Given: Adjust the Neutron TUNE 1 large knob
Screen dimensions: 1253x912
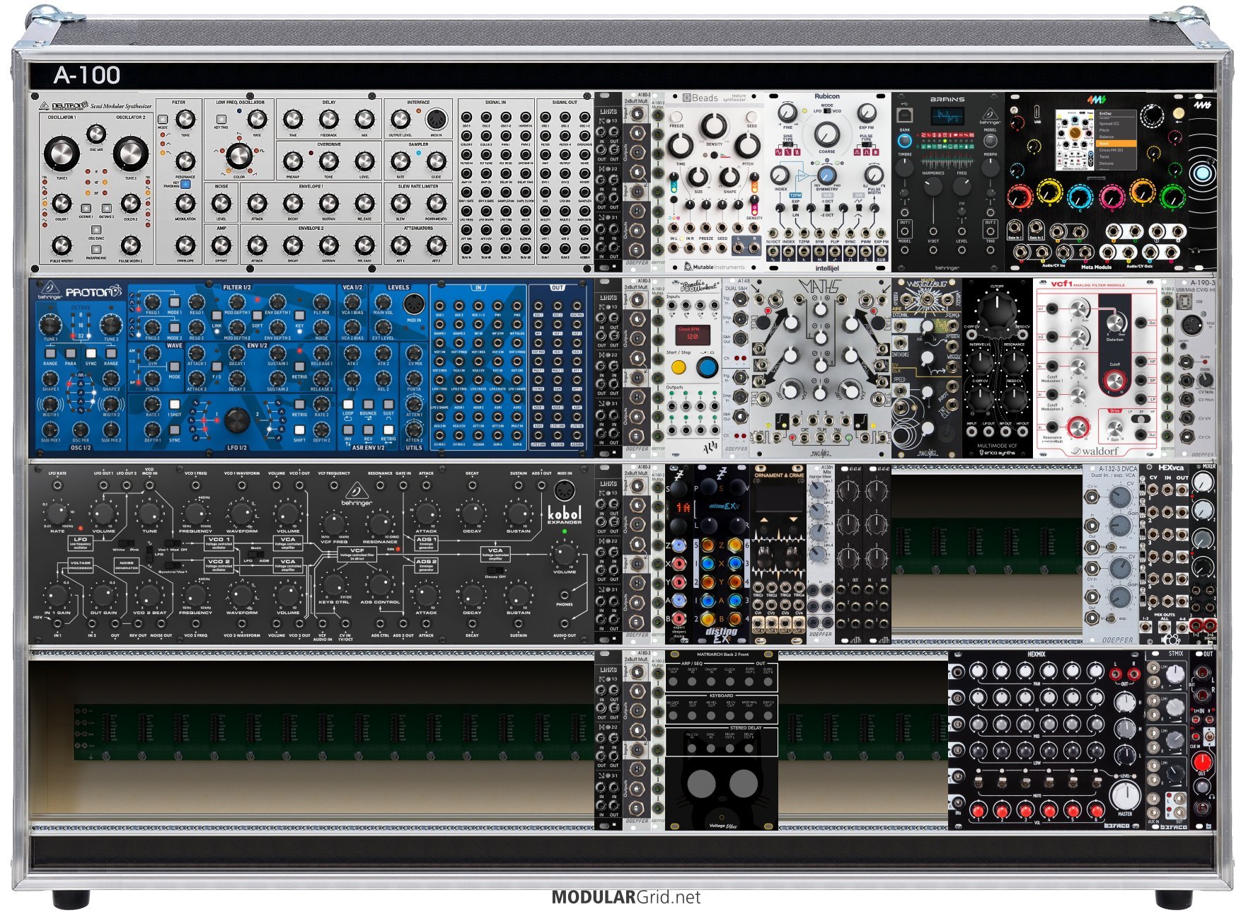Looking at the screenshot, I should (62, 153).
